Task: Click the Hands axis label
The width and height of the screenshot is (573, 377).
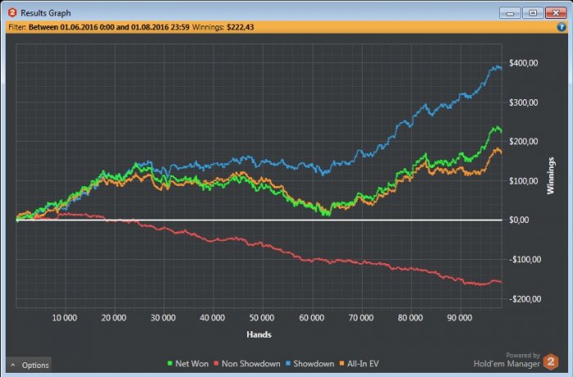Action: (x=259, y=334)
